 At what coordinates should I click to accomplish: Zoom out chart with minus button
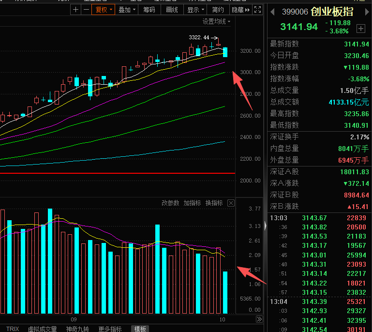coord(87,10)
